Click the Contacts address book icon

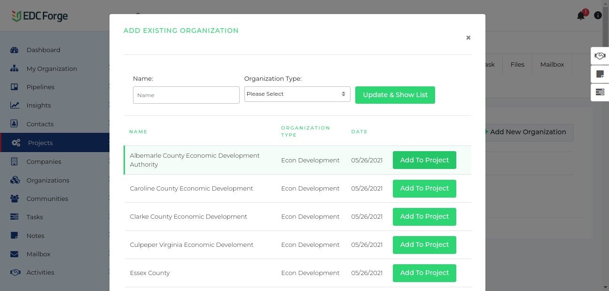tap(14, 124)
